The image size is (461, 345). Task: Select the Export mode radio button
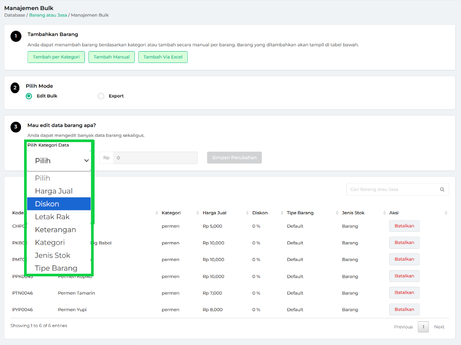point(101,96)
